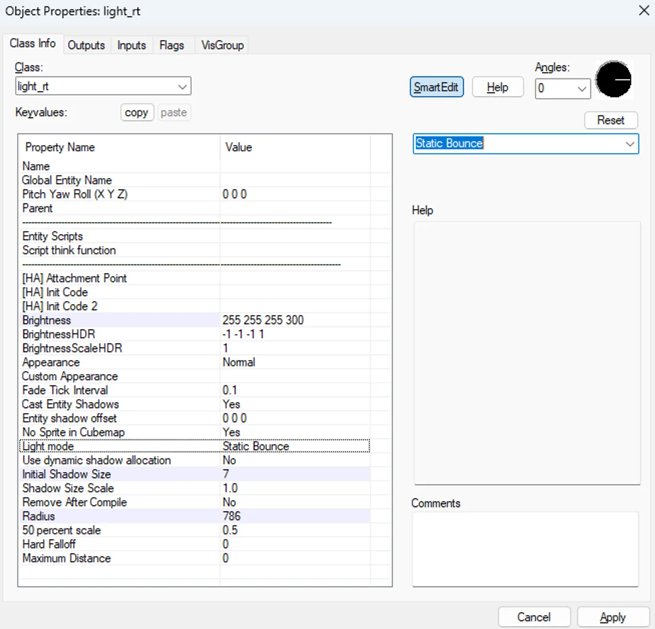655x629 pixels.
Task: Toggle the SmartEdit button
Action: (x=436, y=87)
